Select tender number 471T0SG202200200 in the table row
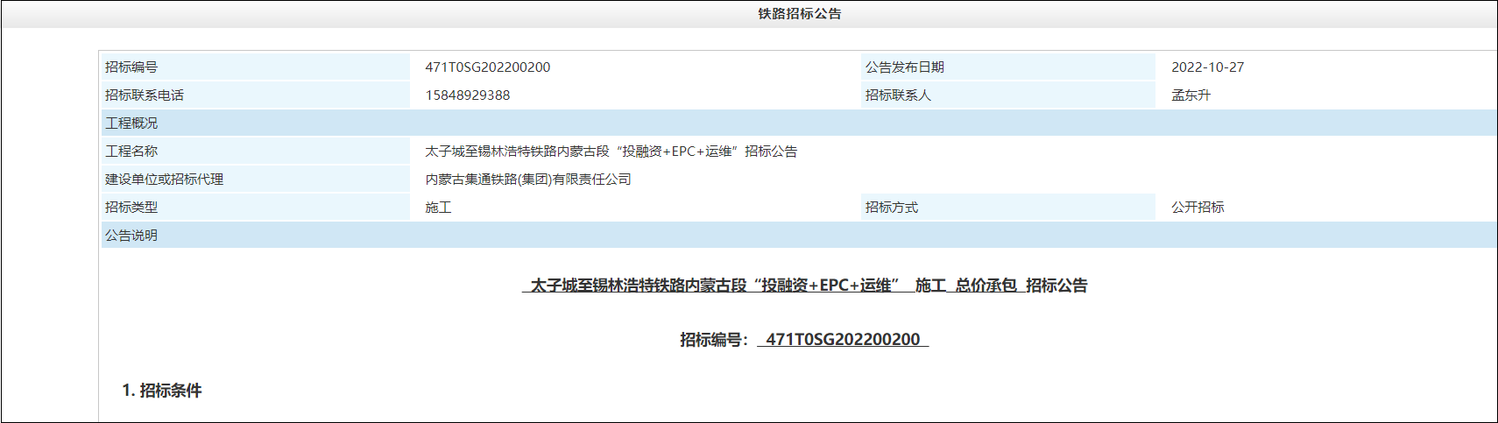1498x423 pixels. coord(488,67)
